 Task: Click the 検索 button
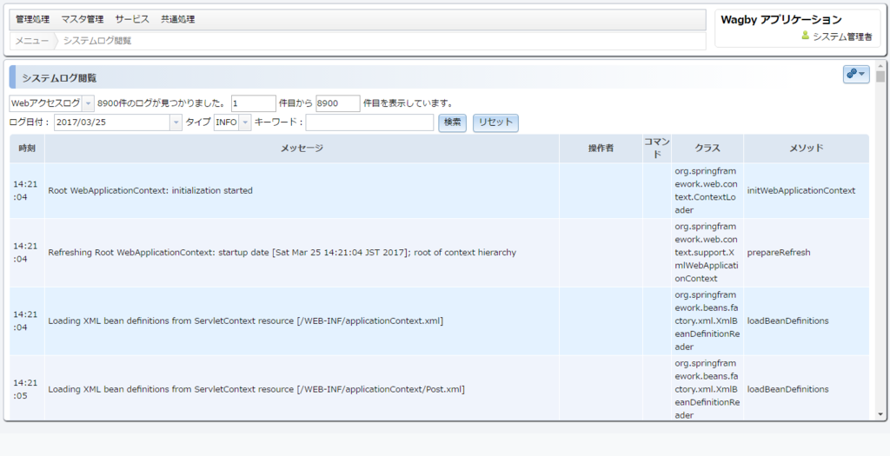point(452,123)
